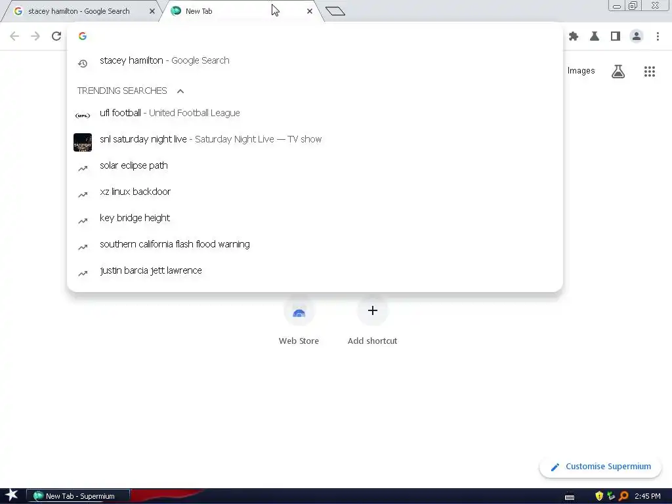Screen dimensions: 672x504
Task: Click the Customise Supermium button
Action: pos(600,467)
